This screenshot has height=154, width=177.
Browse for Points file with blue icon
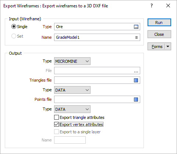coord(136,99)
